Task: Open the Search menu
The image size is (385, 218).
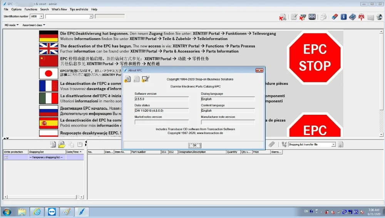Action: (44, 9)
